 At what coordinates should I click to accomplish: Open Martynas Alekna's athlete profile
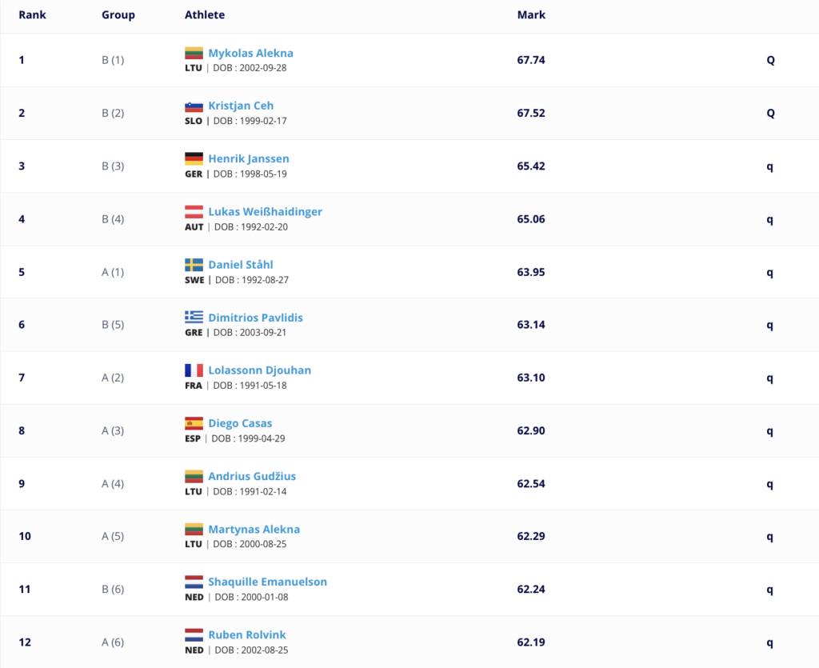[x=254, y=529]
